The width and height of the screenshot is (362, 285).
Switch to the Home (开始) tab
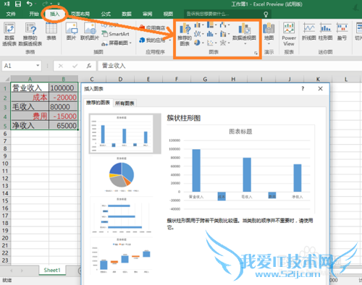(x=34, y=14)
